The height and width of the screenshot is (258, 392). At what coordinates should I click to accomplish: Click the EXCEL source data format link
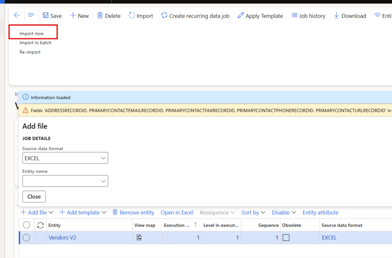click(329, 237)
